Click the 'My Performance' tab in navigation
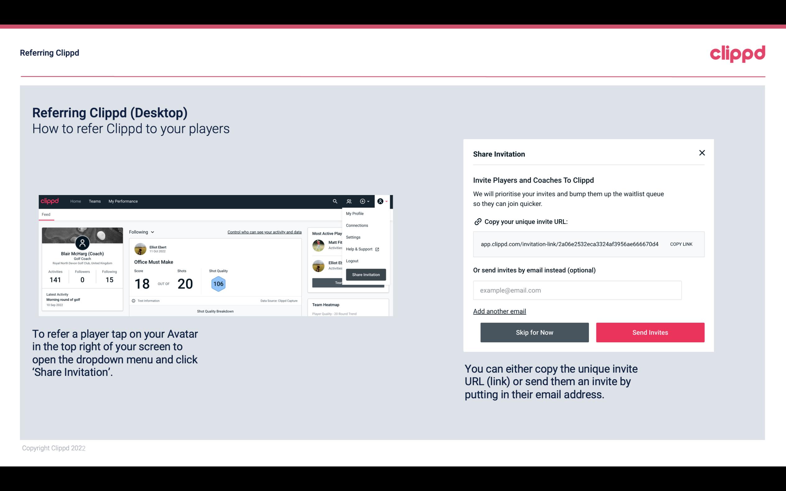 tap(123, 201)
